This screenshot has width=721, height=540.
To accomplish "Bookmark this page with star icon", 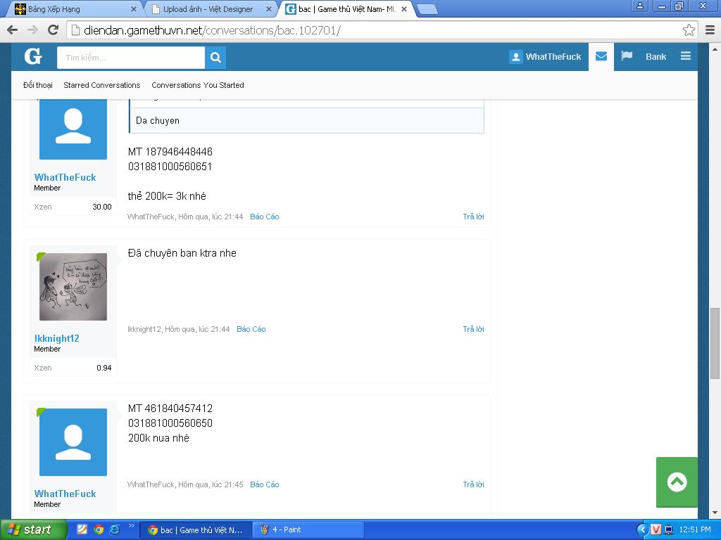I will (689, 30).
